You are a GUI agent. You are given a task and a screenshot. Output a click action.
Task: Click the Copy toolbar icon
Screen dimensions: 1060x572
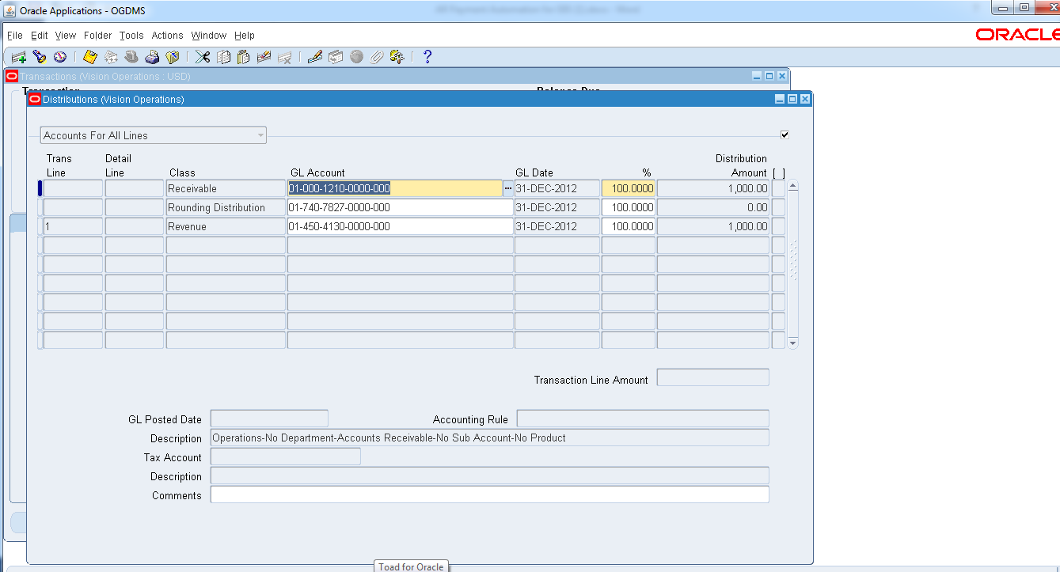[223, 57]
